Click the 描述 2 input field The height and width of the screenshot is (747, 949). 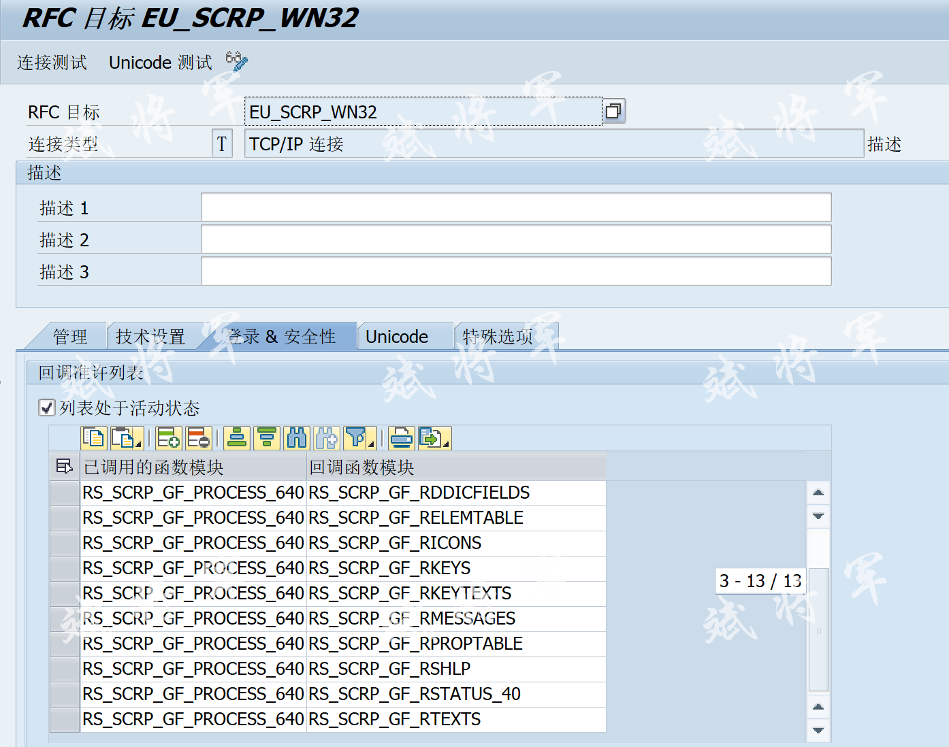click(x=516, y=239)
